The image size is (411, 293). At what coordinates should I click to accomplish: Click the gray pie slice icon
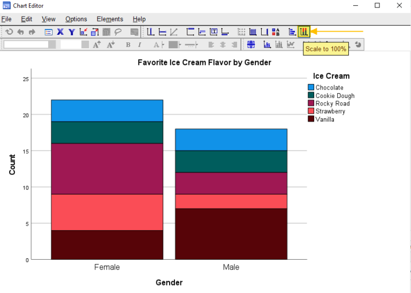[358, 44]
